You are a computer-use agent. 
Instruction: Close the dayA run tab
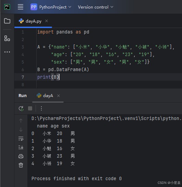(x=58, y=96)
